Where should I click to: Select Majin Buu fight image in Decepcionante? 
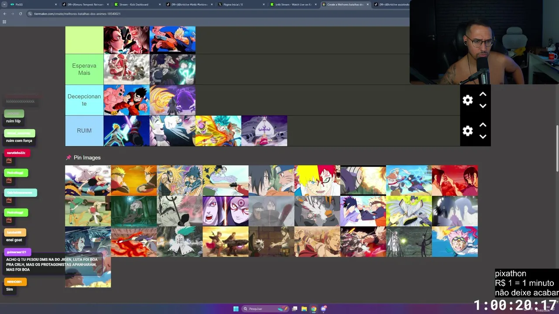[127, 100]
